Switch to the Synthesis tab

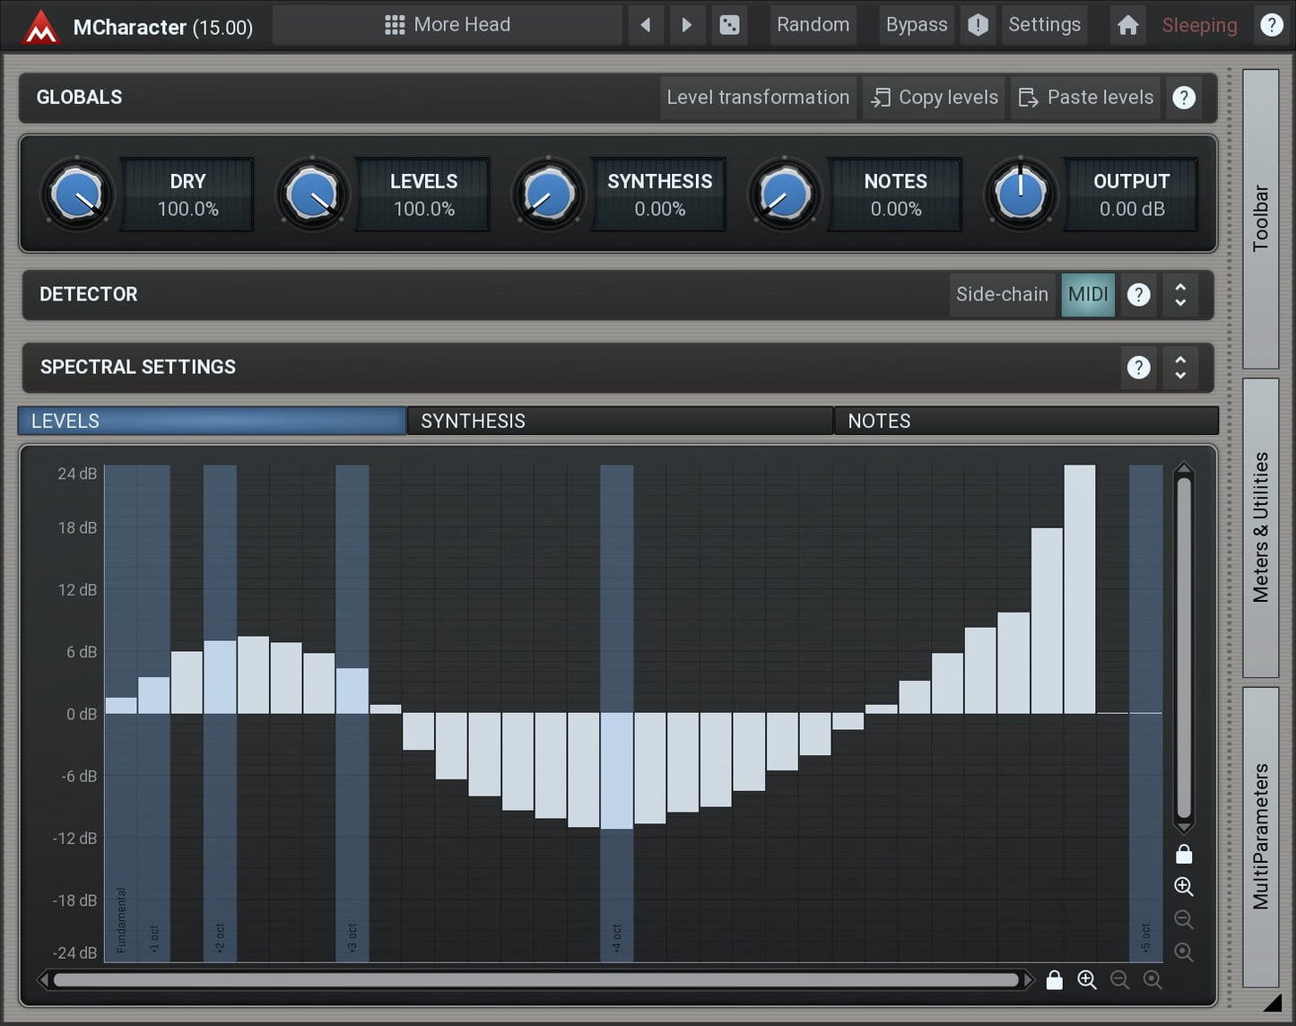coord(619,422)
